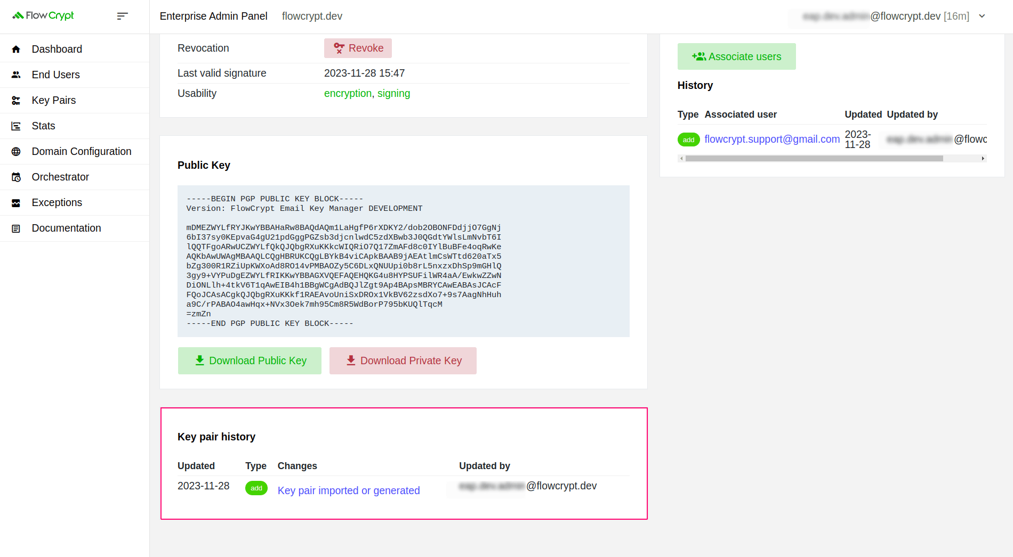Click 'flowcrypt.dev' domain in header
Image resolution: width=1013 pixels, height=557 pixels.
coord(312,17)
